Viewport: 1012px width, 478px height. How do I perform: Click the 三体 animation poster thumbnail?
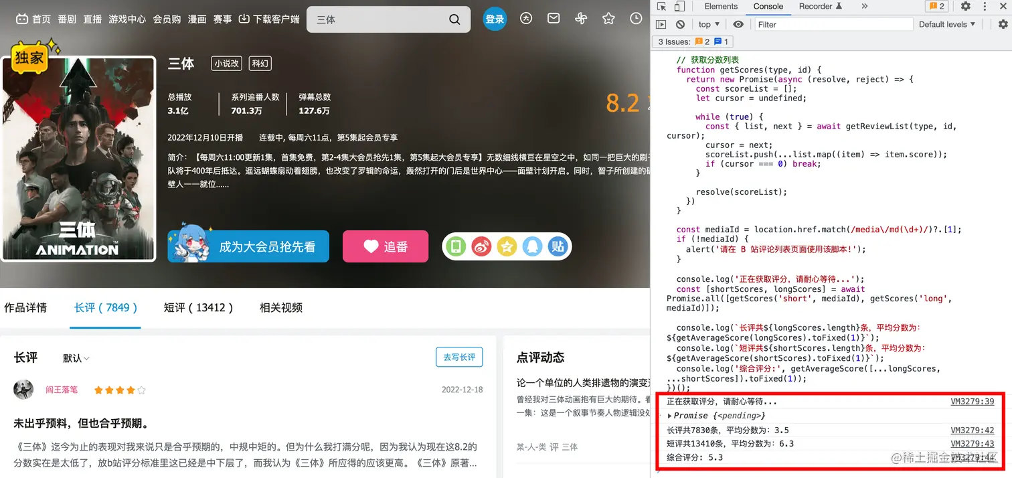[80, 158]
